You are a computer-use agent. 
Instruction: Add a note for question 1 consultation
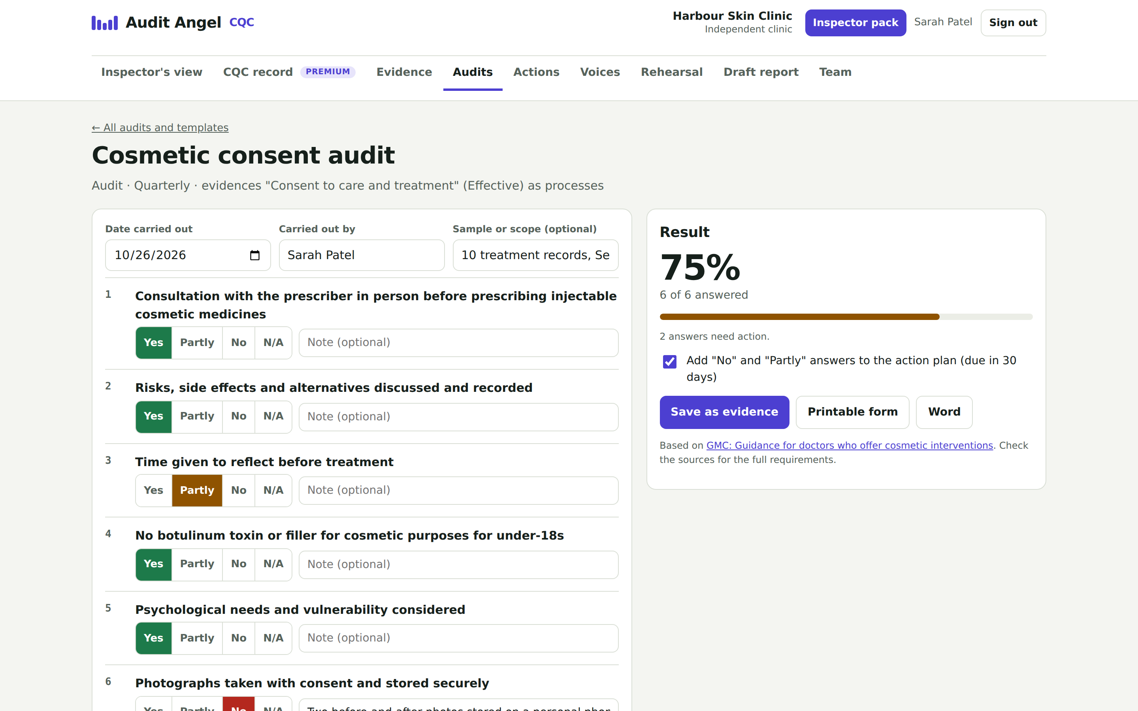[458, 343]
